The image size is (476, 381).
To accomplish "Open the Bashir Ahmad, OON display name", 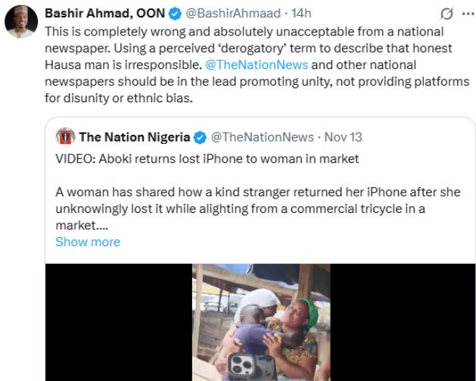I will coord(105,14).
